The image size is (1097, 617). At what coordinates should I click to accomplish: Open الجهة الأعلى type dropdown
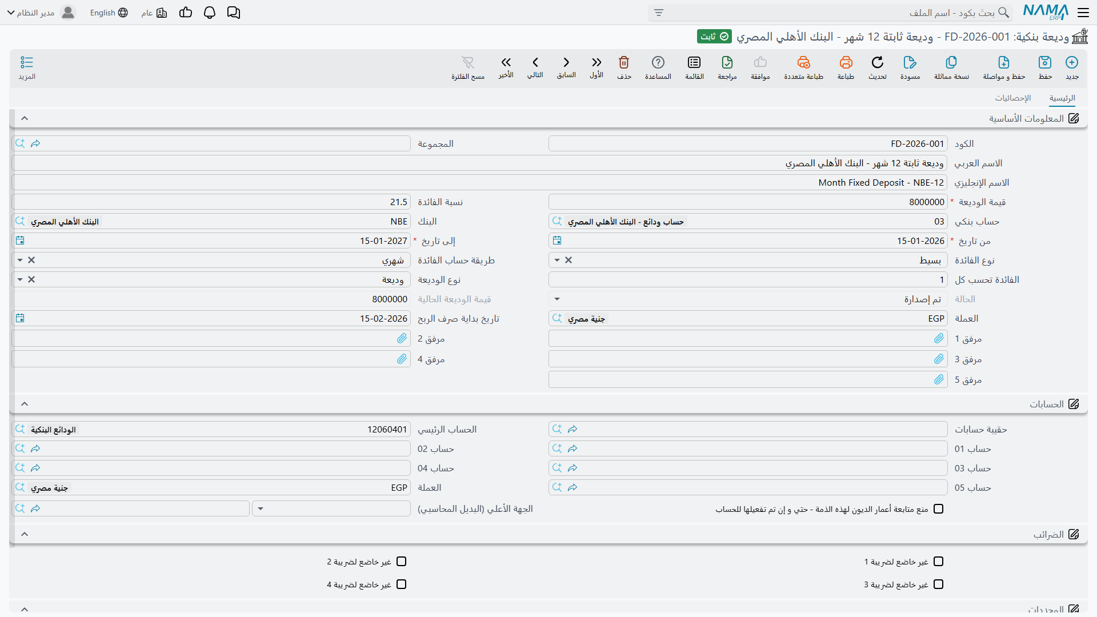click(x=261, y=508)
